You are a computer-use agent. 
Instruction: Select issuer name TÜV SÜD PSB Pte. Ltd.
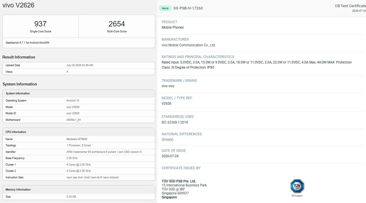(x=179, y=181)
